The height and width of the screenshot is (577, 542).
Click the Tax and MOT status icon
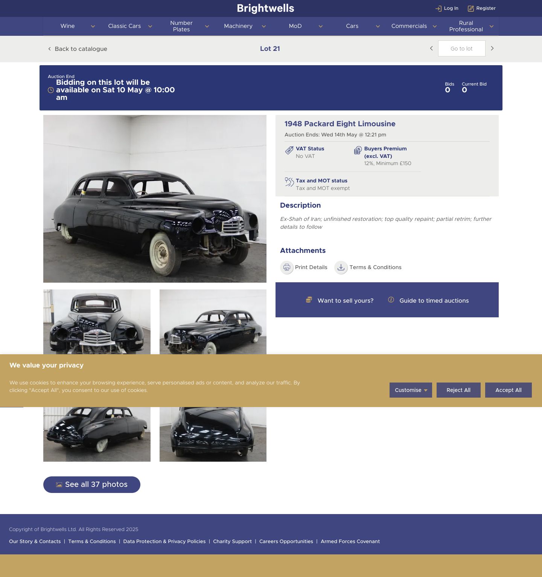coord(289,182)
